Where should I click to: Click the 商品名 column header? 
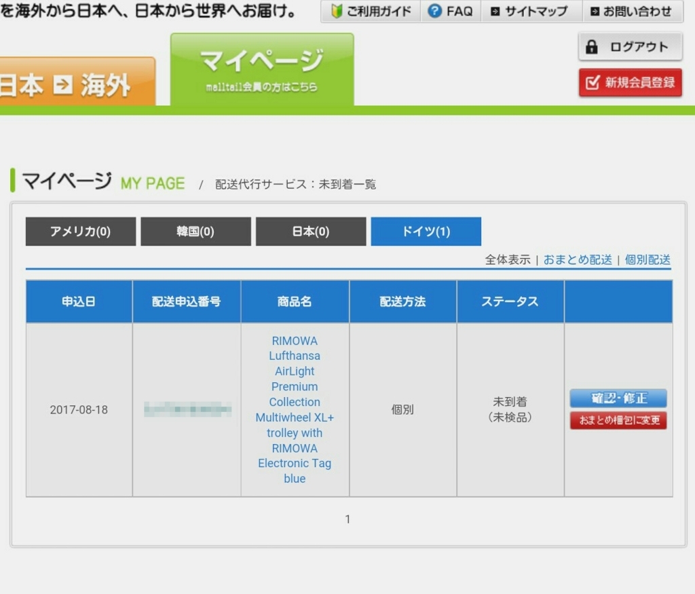click(295, 301)
